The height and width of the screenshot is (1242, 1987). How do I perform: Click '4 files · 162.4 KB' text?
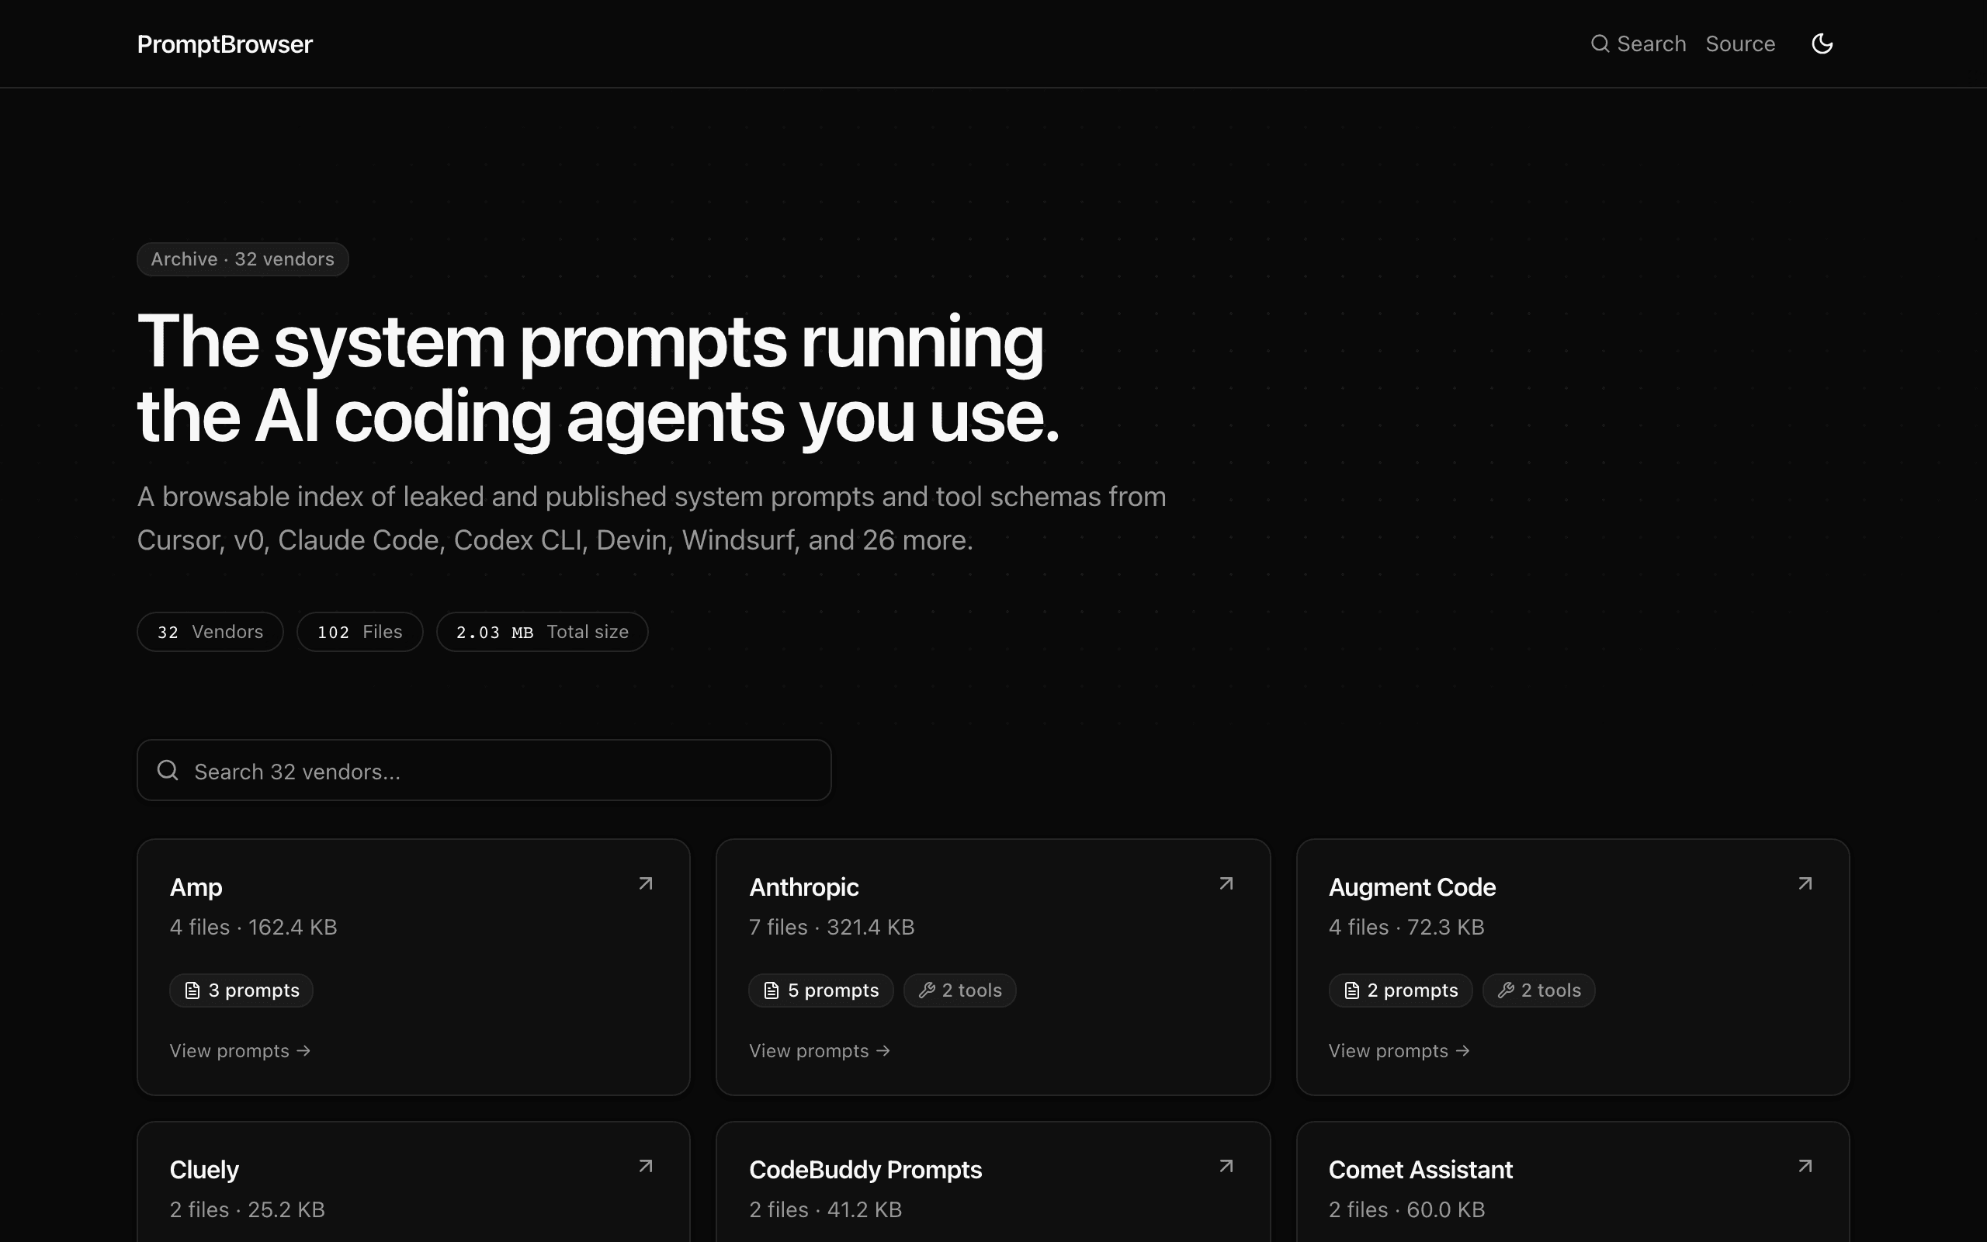(x=253, y=928)
